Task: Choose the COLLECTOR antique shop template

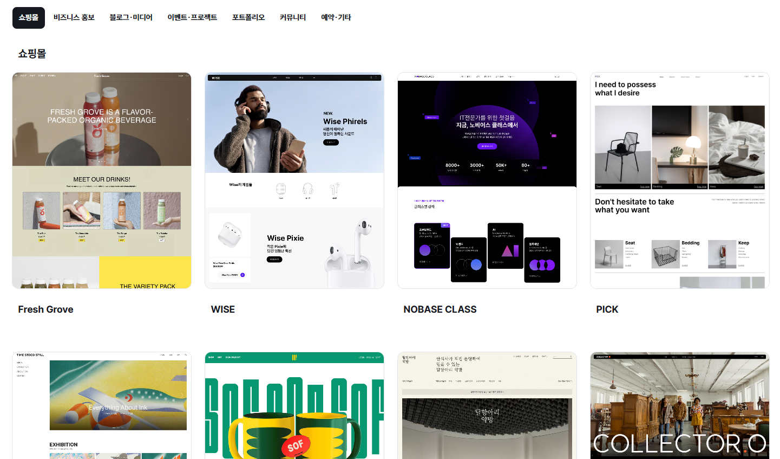Action: point(680,405)
